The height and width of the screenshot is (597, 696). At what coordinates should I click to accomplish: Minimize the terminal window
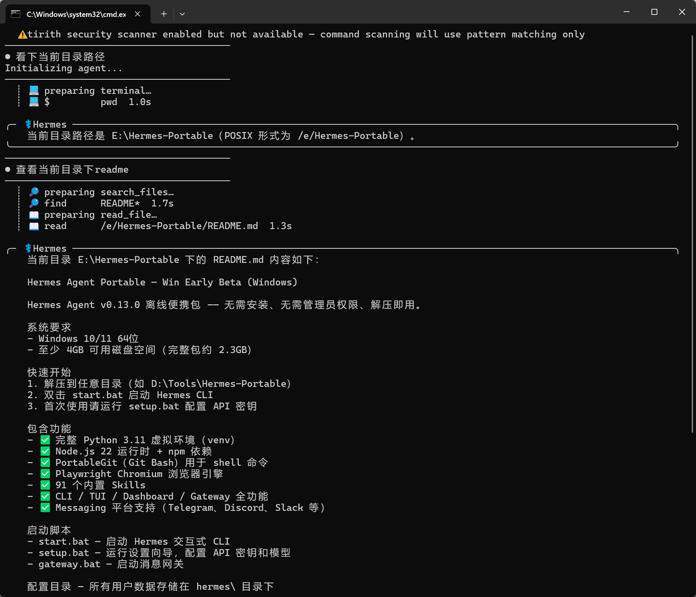626,12
